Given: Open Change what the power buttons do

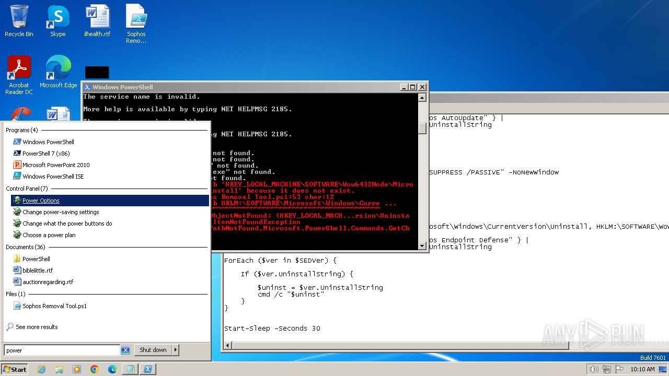Looking at the screenshot, I should 67,224.
